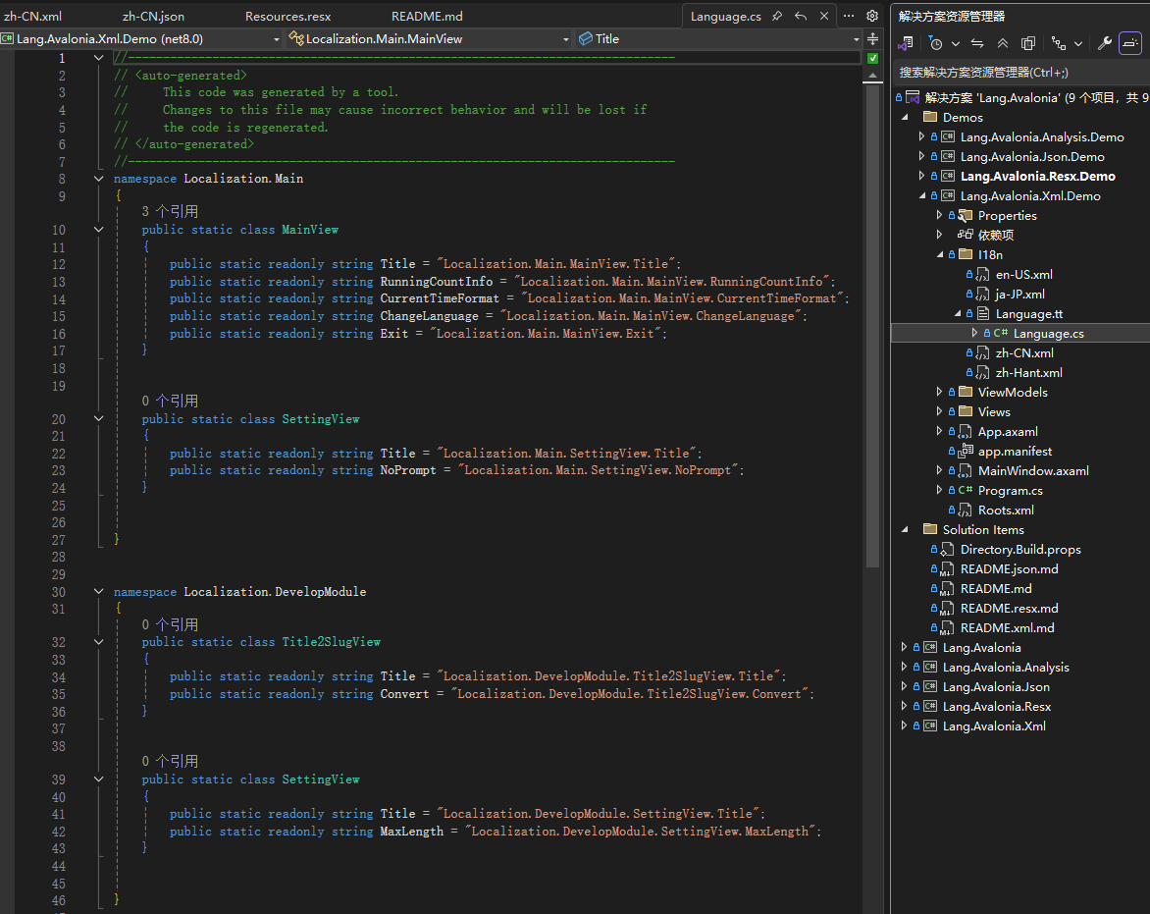Collapse the Localization.Main namespace code block
This screenshot has height=914, width=1150.
(98, 179)
